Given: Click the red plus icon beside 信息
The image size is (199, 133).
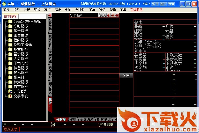Looking at the screenshot, I should [x=108, y=15].
